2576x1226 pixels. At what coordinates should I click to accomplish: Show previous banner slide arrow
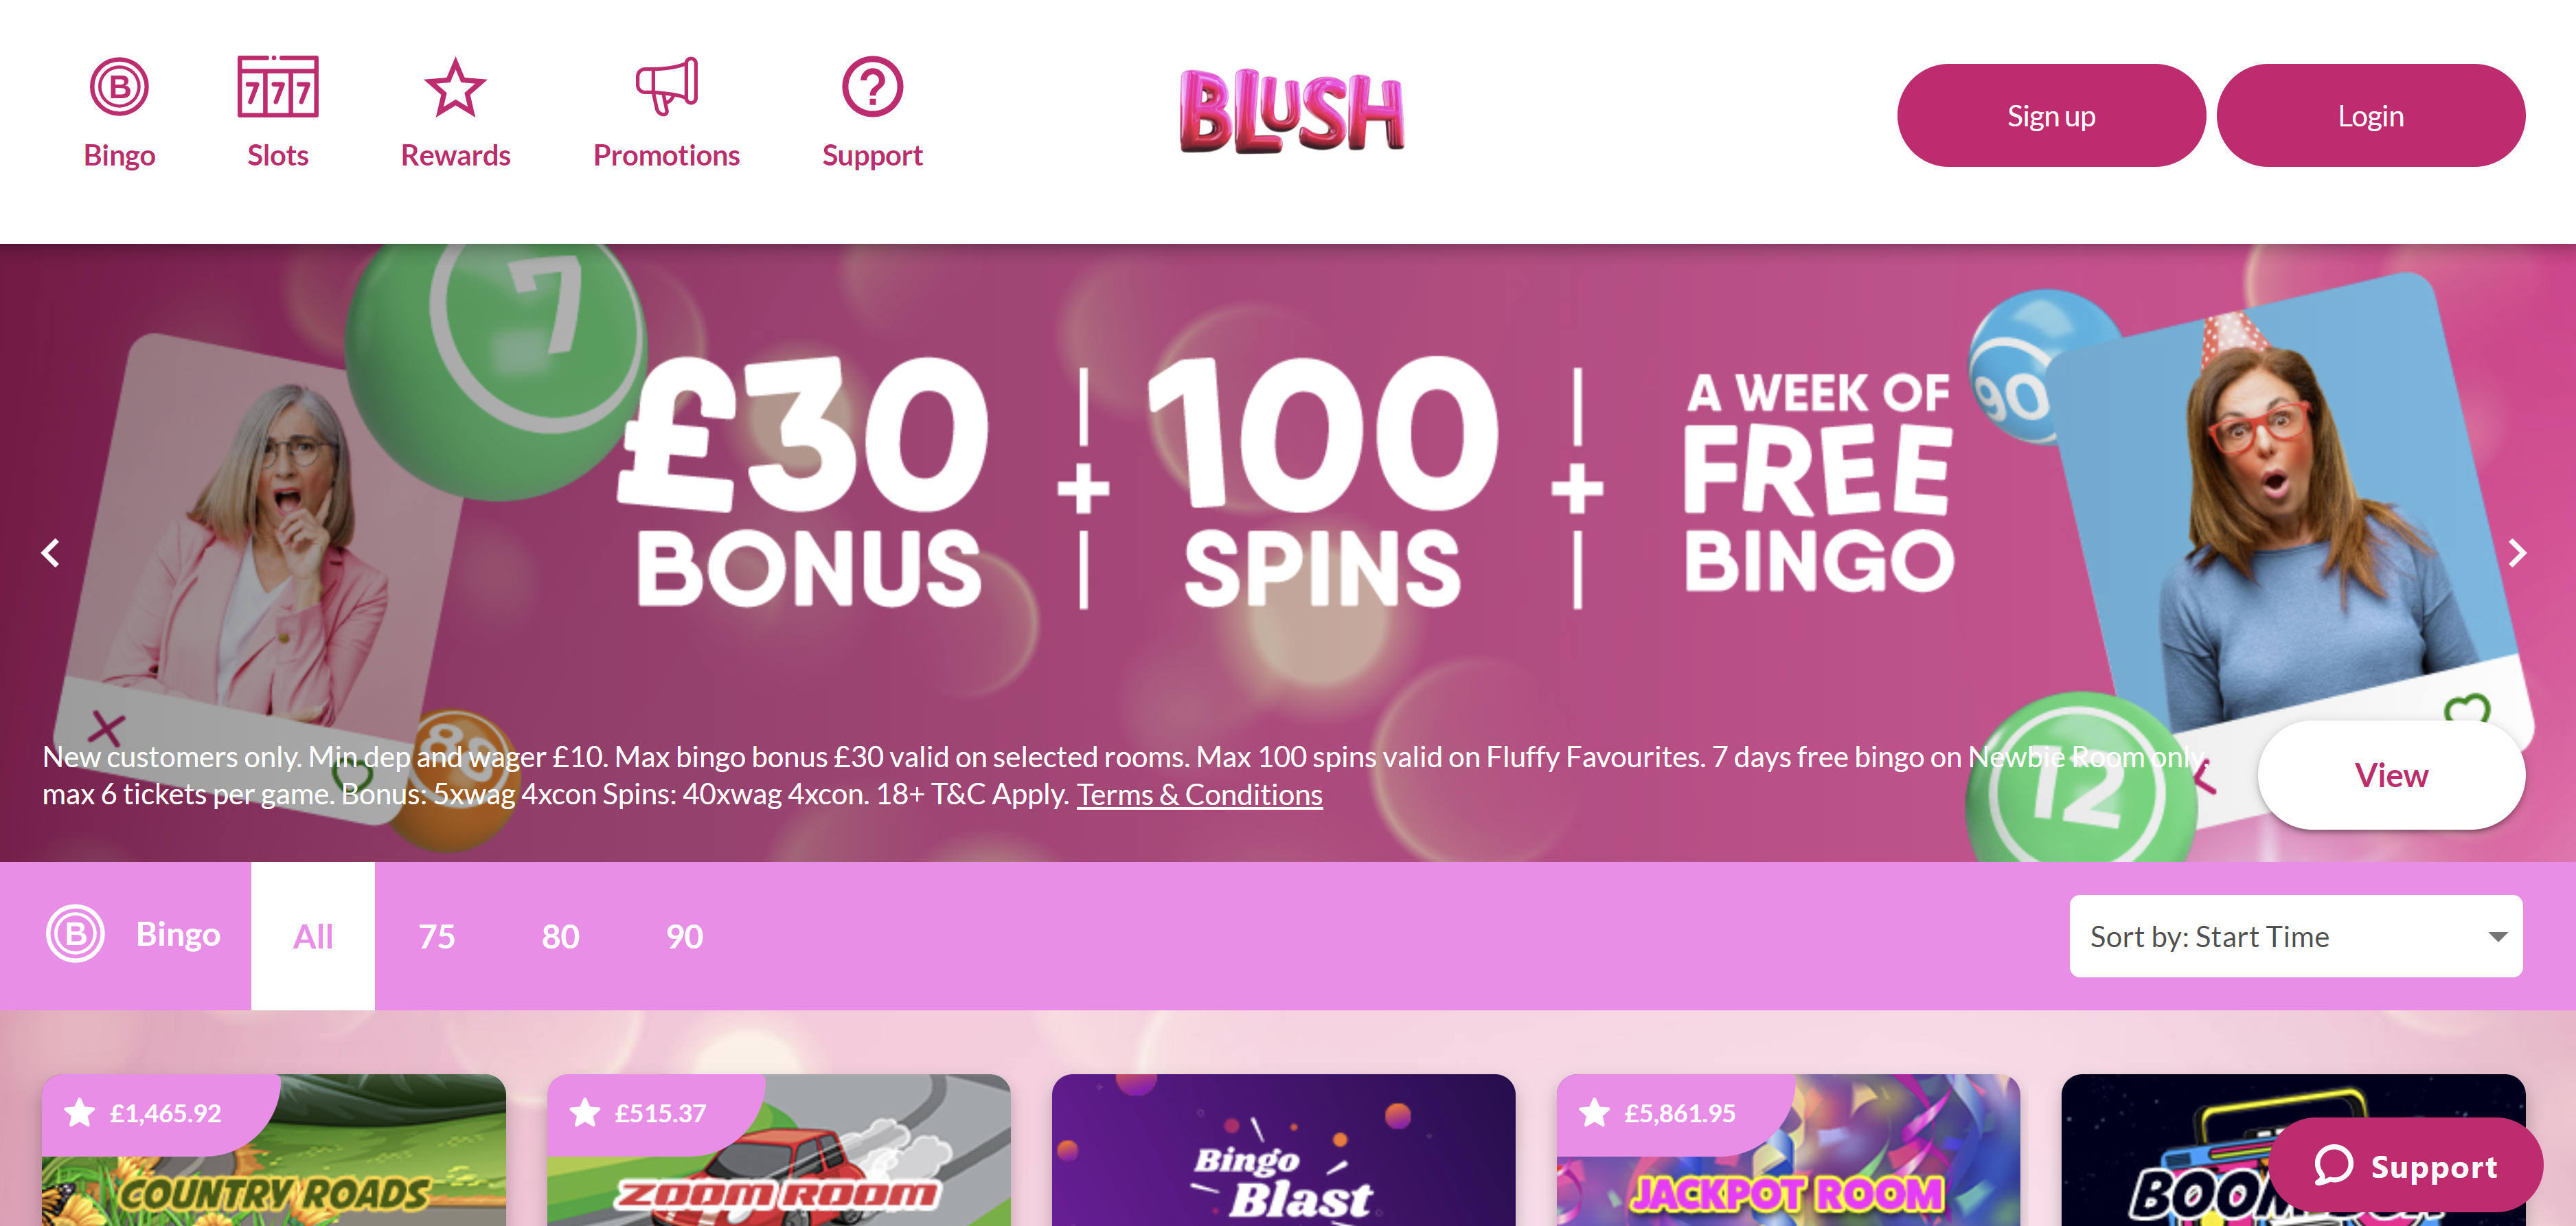[51, 553]
